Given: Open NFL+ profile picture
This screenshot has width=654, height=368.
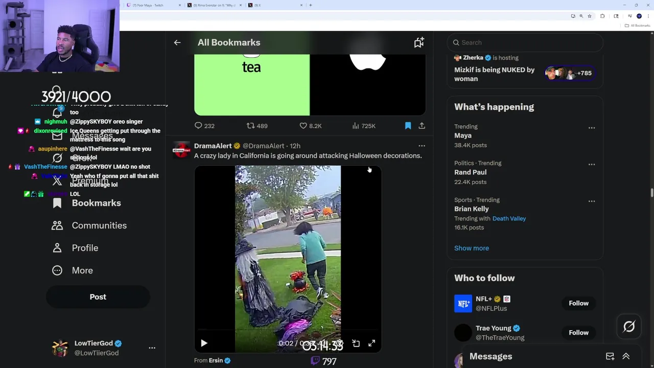Looking at the screenshot, I should tap(463, 304).
